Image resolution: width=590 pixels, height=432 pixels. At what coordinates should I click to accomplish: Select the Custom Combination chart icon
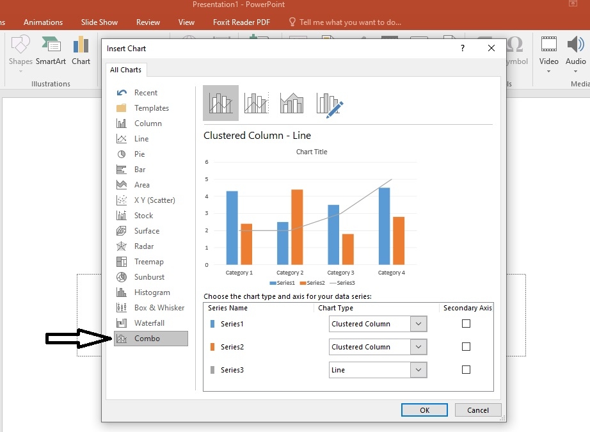click(x=330, y=104)
